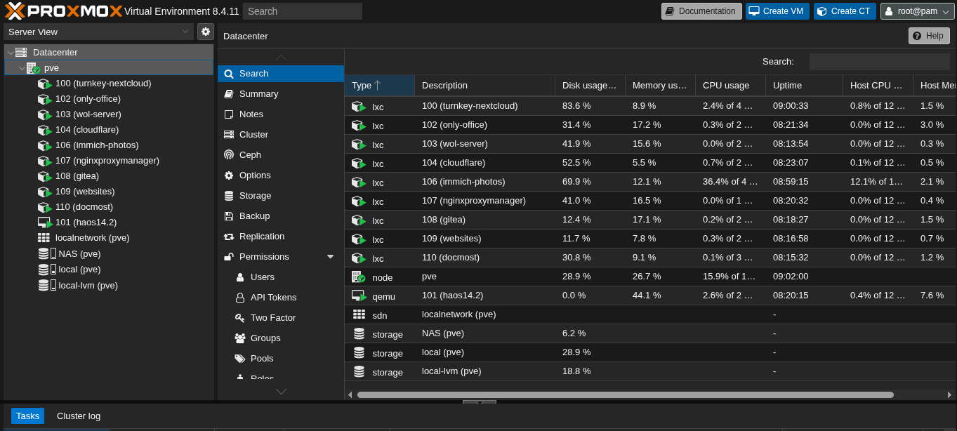Click the top global Search field
The width and height of the screenshot is (957, 431).
[x=302, y=11]
